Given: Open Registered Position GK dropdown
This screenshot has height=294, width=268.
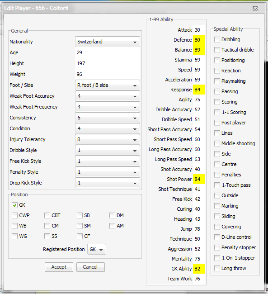Looking at the screenshot, I should 97,249.
